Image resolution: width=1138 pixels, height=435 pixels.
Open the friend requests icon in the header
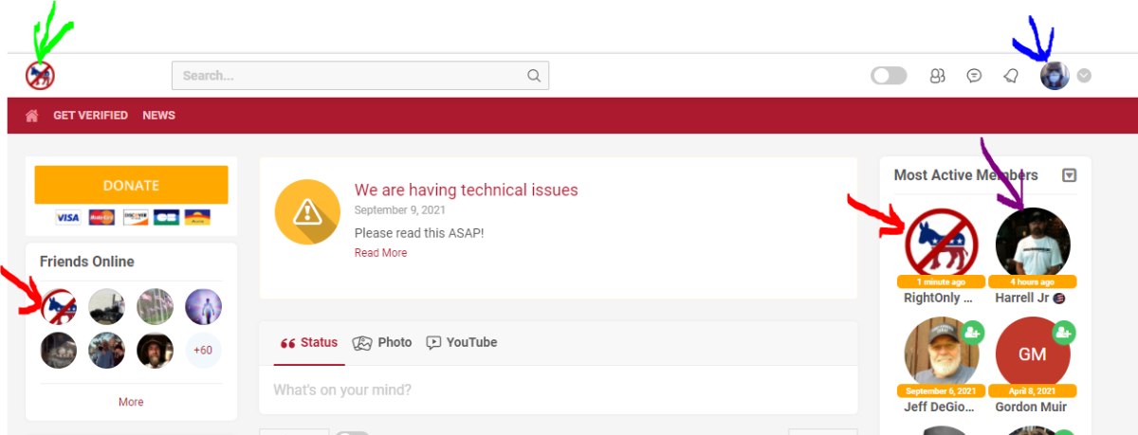click(937, 76)
